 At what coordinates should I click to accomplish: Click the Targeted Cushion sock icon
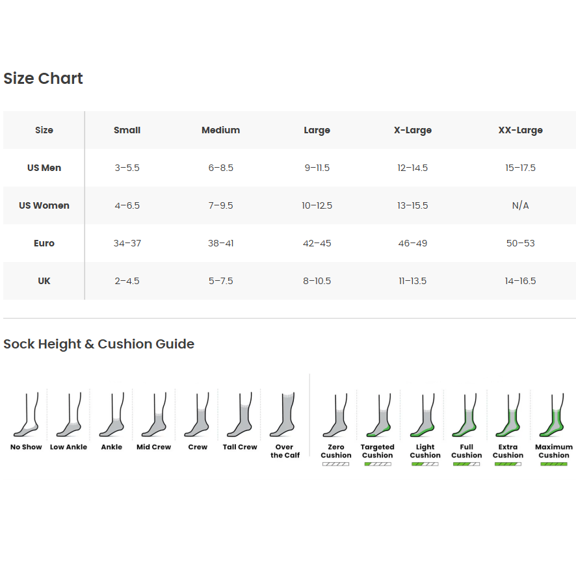tap(378, 416)
